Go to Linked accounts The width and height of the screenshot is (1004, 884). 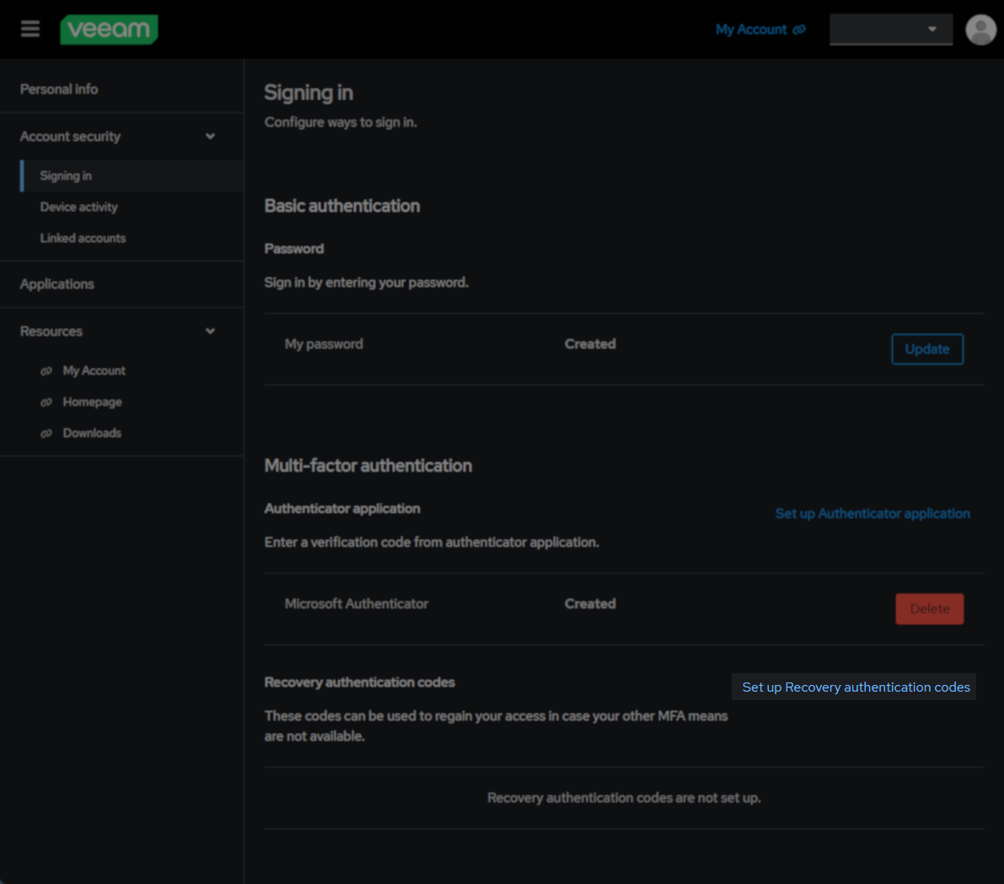click(x=83, y=239)
